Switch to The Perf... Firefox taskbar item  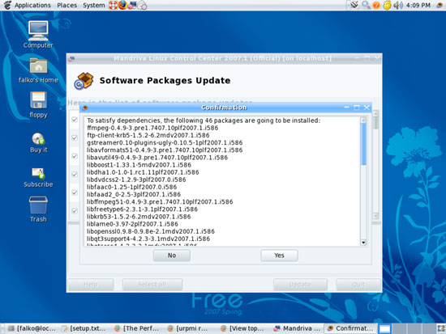click(x=137, y=328)
